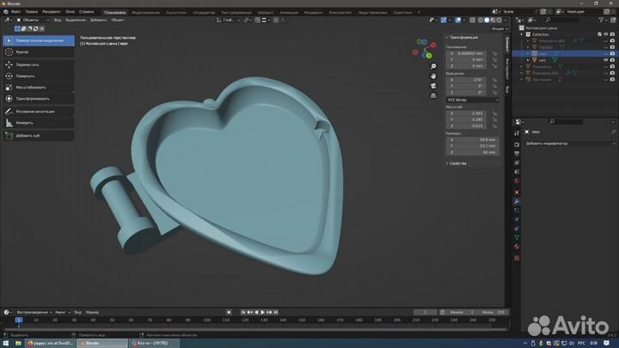The width and height of the screenshot is (619, 348).
Task: Open the Воспроизведение timeline menu
Action: coord(34,313)
